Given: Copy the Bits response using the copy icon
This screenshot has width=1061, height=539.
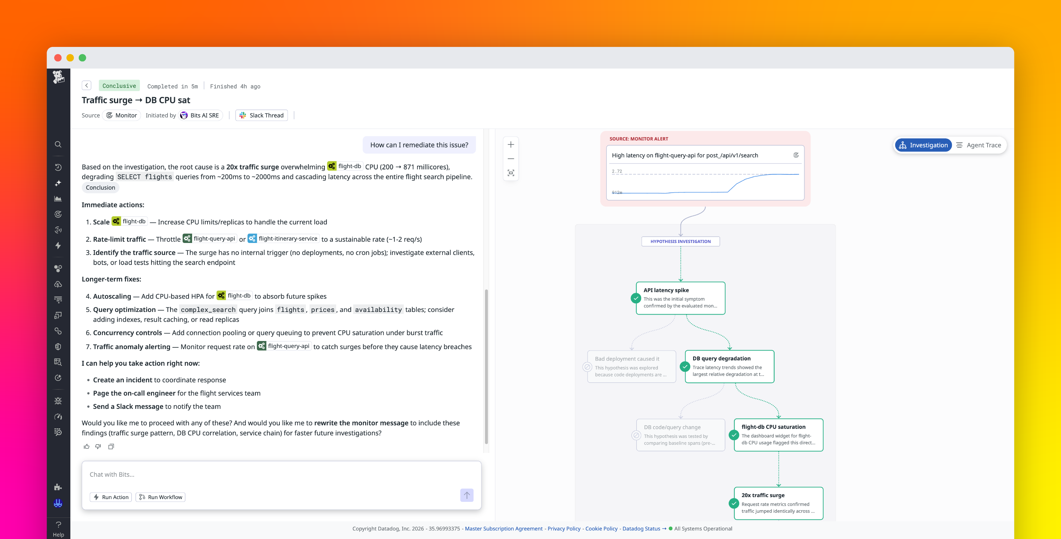Looking at the screenshot, I should pyautogui.click(x=111, y=446).
